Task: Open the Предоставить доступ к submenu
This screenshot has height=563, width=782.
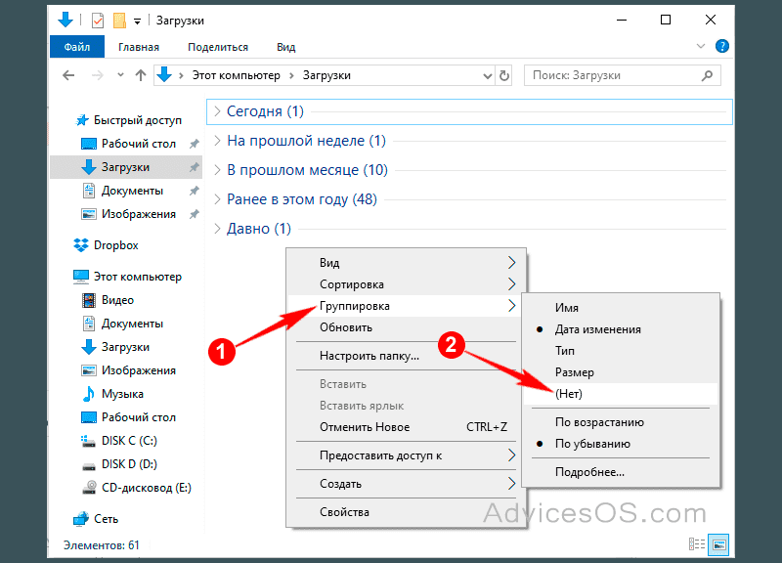Action: [x=406, y=455]
